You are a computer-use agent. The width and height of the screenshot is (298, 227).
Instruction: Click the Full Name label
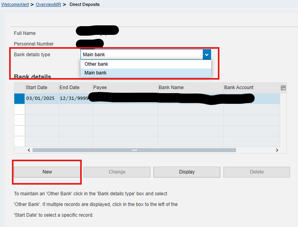(x=25, y=33)
